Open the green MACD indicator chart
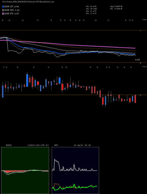The image size is (147, 194). [x=25, y=170]
